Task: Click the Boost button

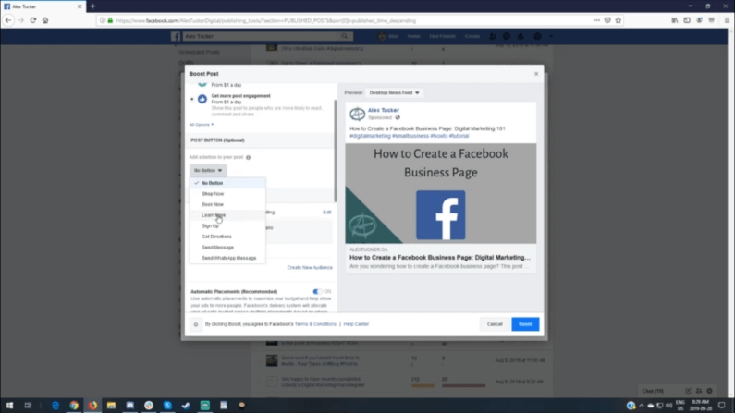Action: tap(525, 324)
